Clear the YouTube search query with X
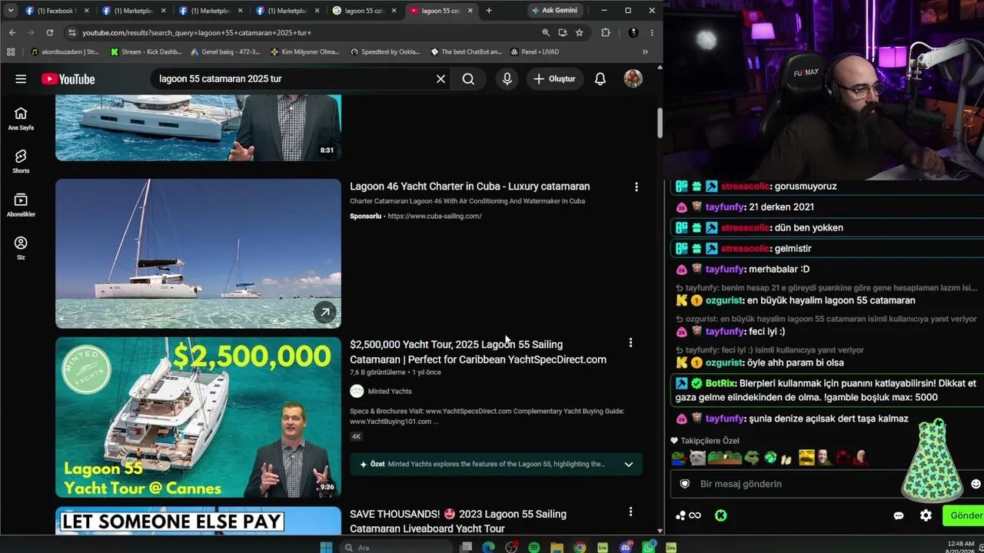The image size is (984, 553). [x=440, y=79]
